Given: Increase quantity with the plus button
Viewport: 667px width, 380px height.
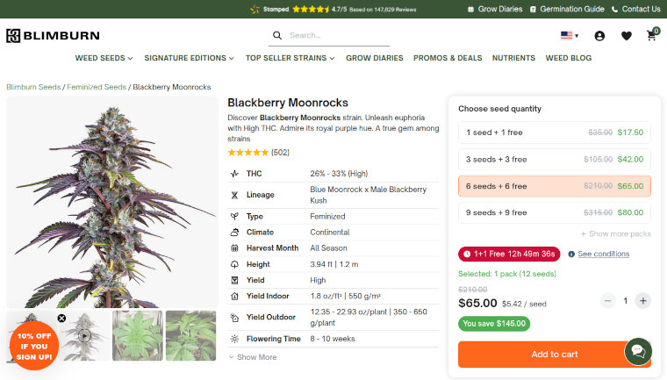Looking at the screenshot, I should pos(642,301).
